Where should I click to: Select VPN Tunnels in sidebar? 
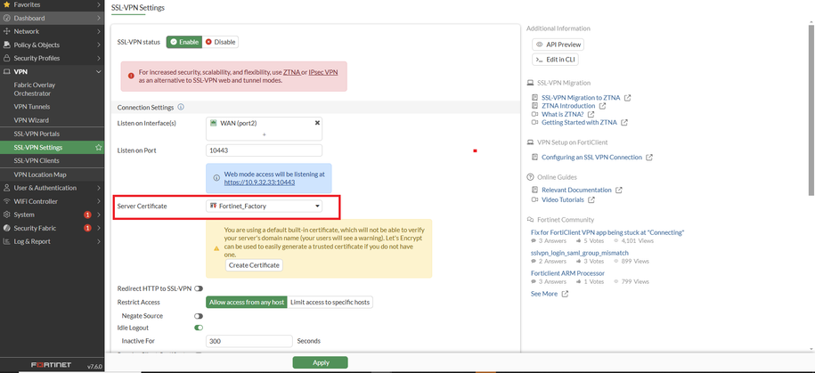pyautogui.click(x=32, y=107)
